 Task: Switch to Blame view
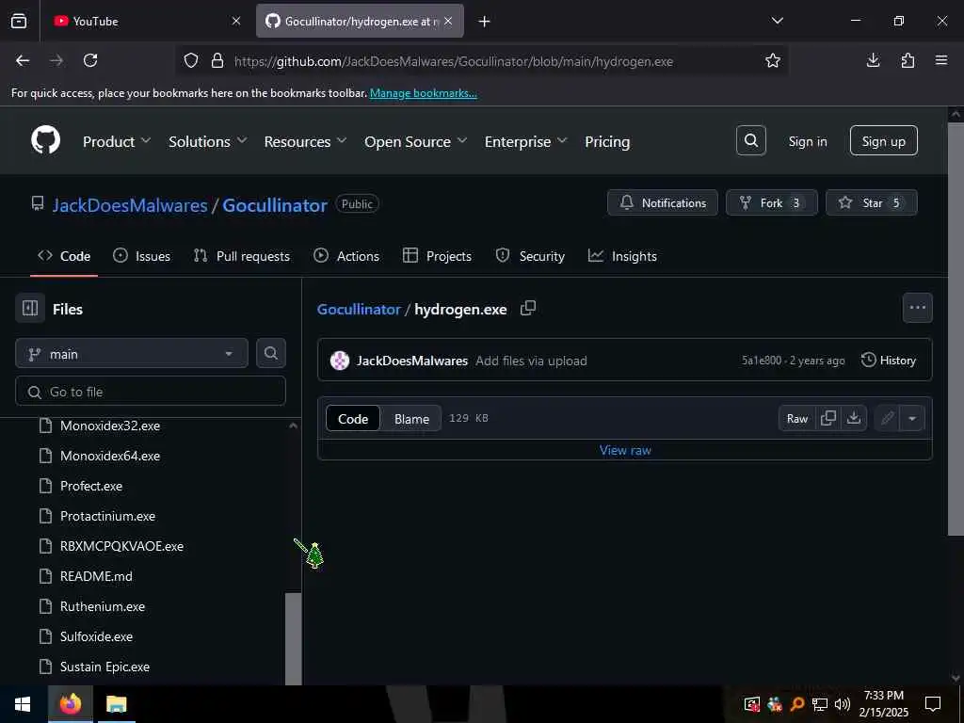411,418
